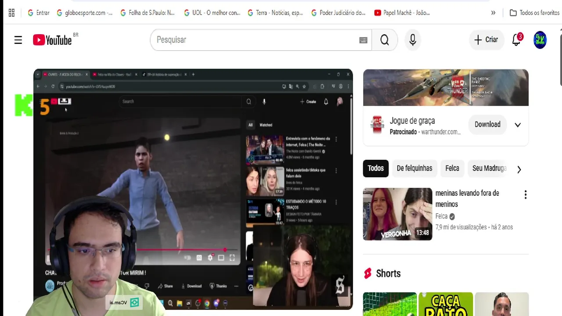Select the De felquinhas chip

click(414, 169)
